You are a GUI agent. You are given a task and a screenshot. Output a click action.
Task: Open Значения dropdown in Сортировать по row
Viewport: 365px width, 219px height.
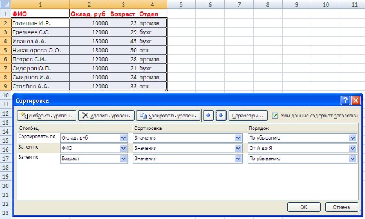click(x=238, y=138)
